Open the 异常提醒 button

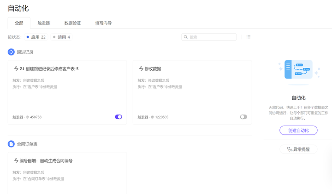pyautogui.click(x=298, y=149)
